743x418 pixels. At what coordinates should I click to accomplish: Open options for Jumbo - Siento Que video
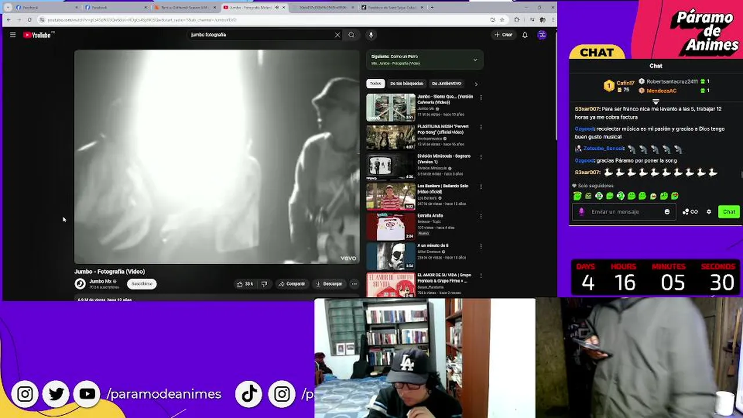coord(481,97)
